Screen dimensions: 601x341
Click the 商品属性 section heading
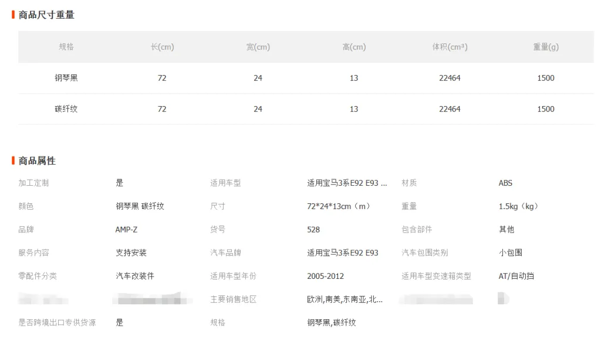37,161
